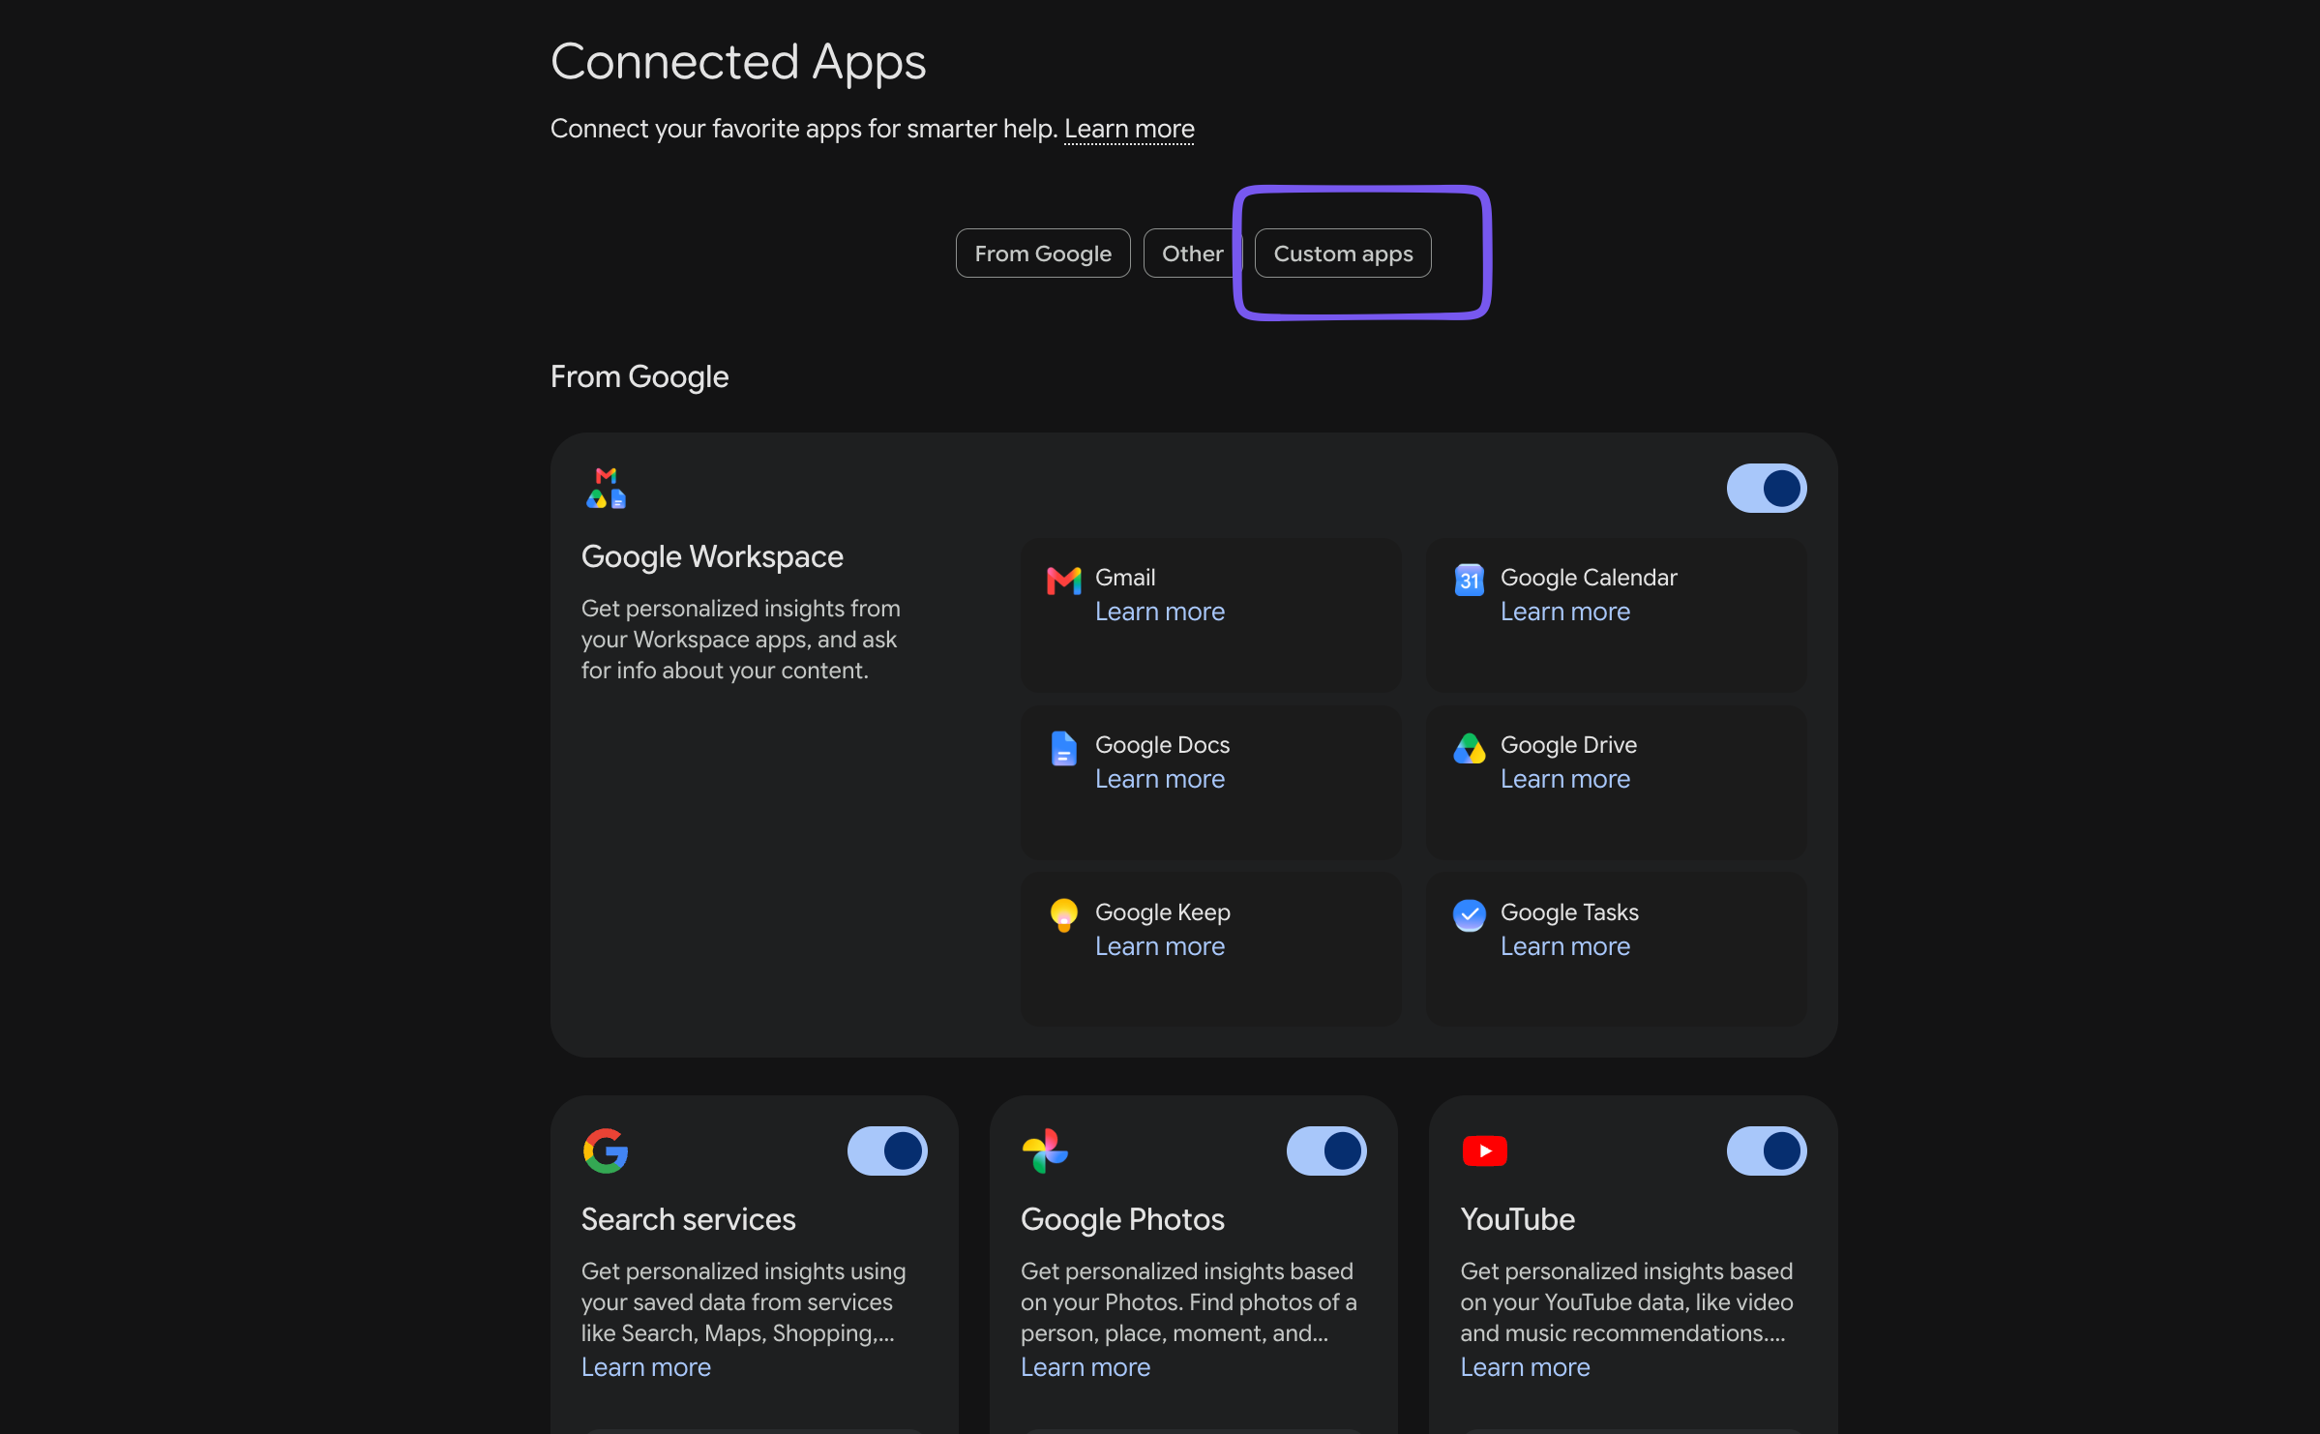Click the Search services card title
This screenshot has width=2320, height=1434.
pos(688,1219)
